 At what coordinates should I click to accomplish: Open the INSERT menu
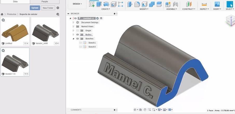217,9
